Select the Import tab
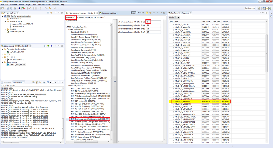Screen dimensions: 273x148 [x=87, y=18]
